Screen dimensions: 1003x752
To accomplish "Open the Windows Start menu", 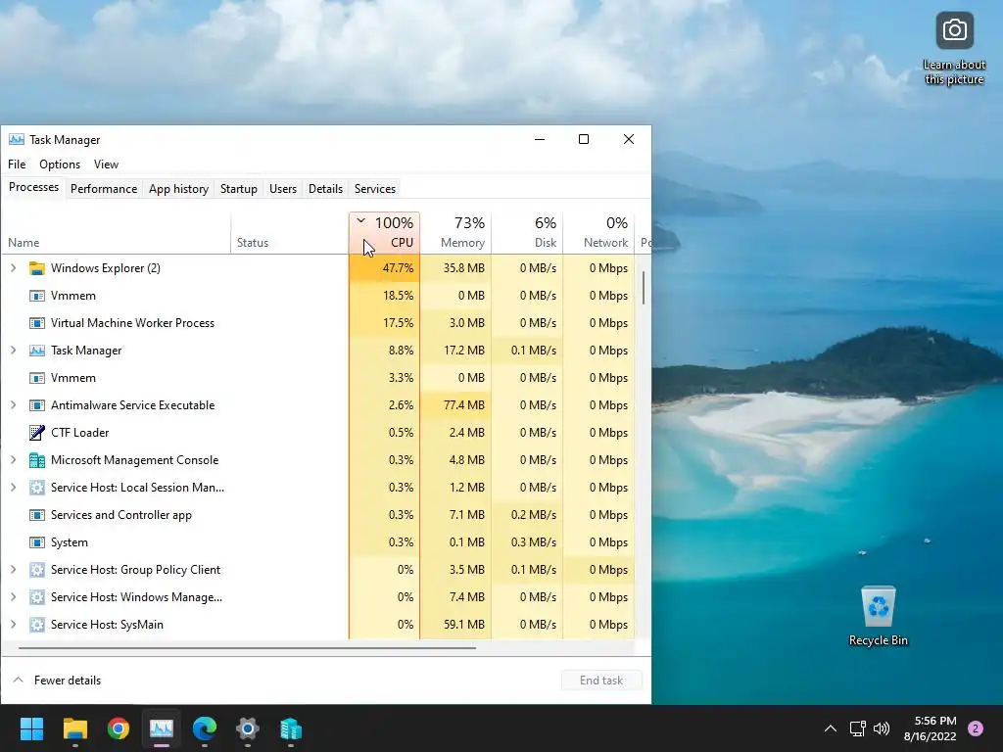I will coord(31,728).
